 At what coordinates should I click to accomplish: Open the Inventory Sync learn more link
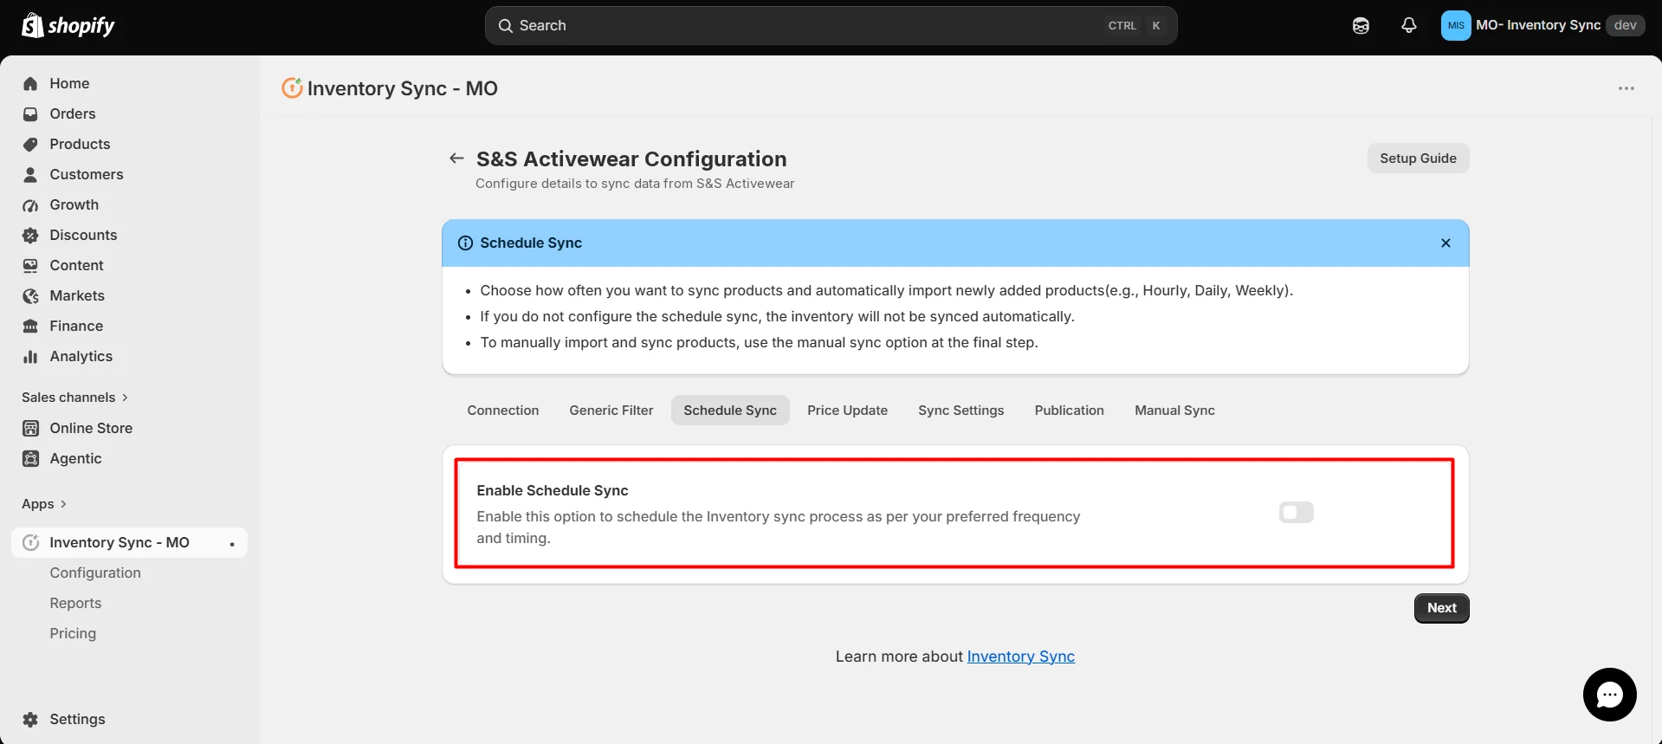[x=1020, y=657]
